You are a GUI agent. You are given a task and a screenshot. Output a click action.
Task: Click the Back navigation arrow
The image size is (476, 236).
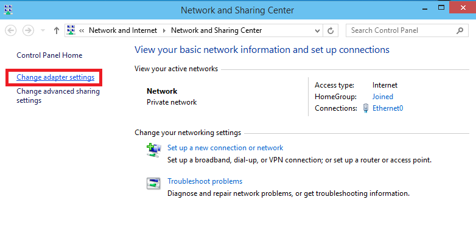pos(11,30)
